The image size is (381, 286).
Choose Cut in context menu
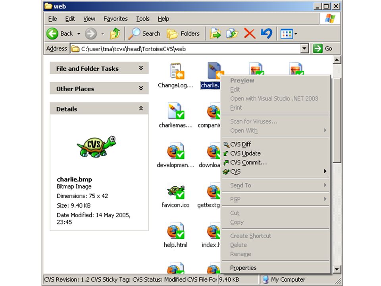tap(276, 213)
